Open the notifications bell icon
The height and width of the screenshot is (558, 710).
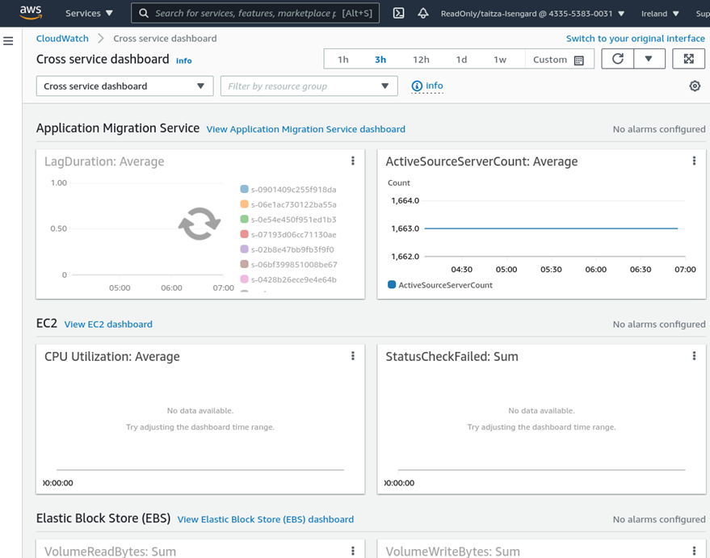(x=423, y=13)
